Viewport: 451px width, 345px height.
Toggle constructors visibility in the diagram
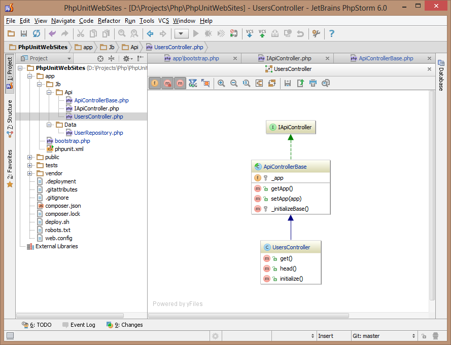(167, 83)
